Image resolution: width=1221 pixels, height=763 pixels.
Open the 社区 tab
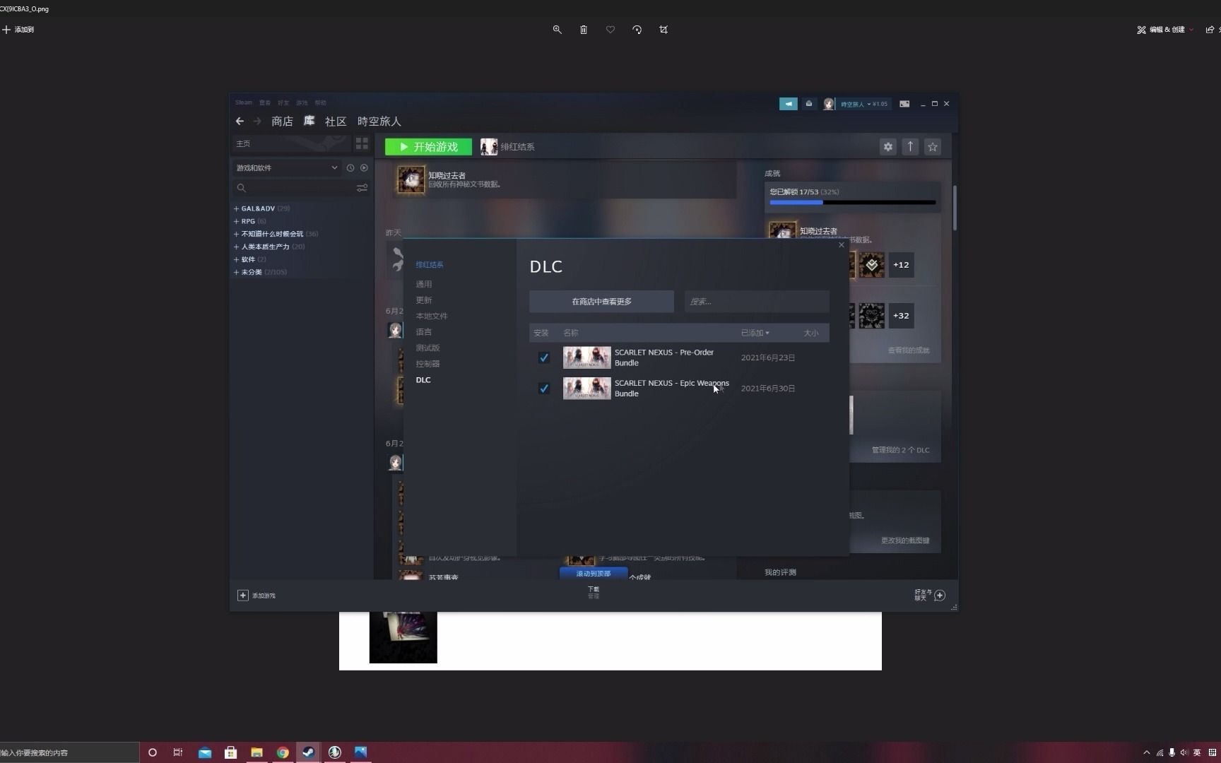tap(336, 122)
